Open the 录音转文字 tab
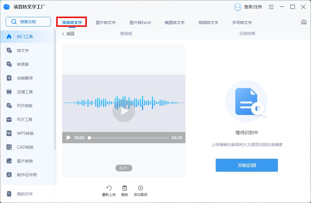The image size is (311, 203). pyautogui.click(x=72, y=22)
